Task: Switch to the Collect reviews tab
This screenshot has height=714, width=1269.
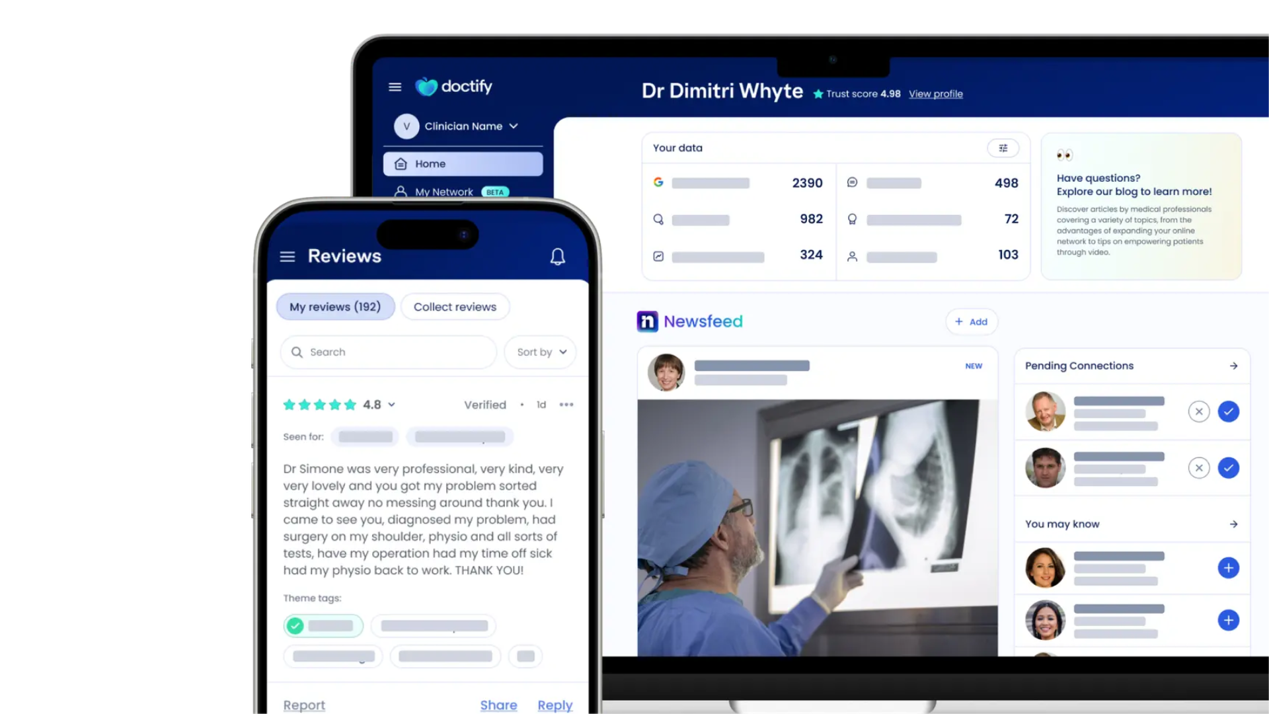Action: [455, 307]
